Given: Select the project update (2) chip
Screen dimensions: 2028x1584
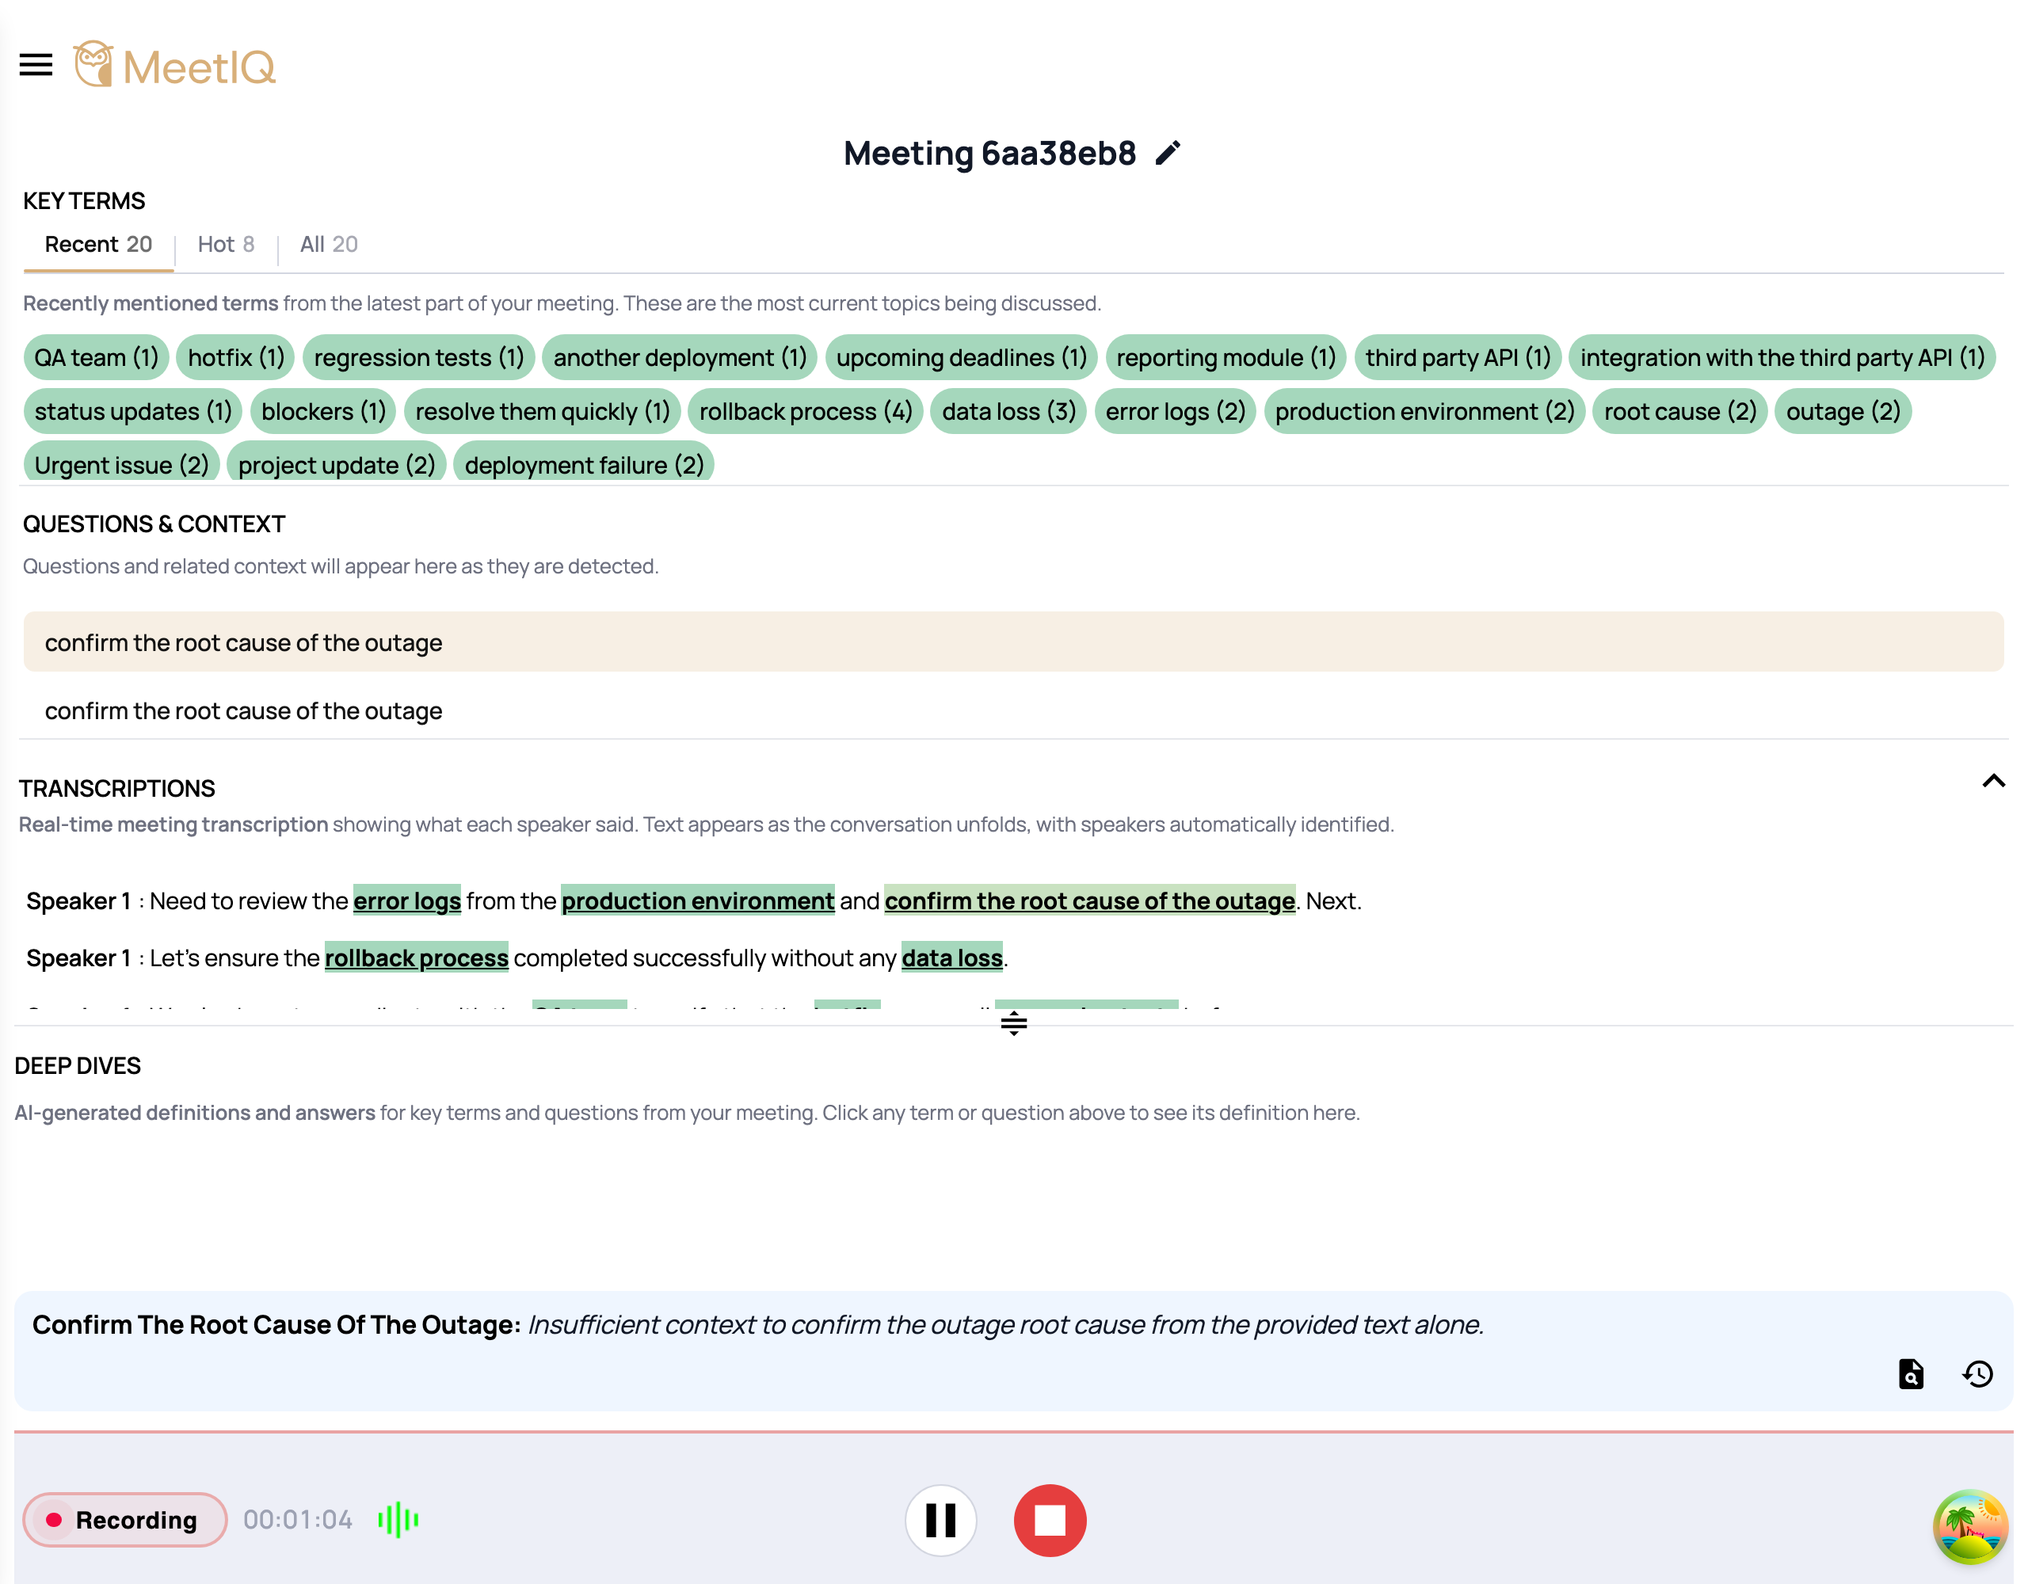Looking at the screenshot, I should (336, 463).
